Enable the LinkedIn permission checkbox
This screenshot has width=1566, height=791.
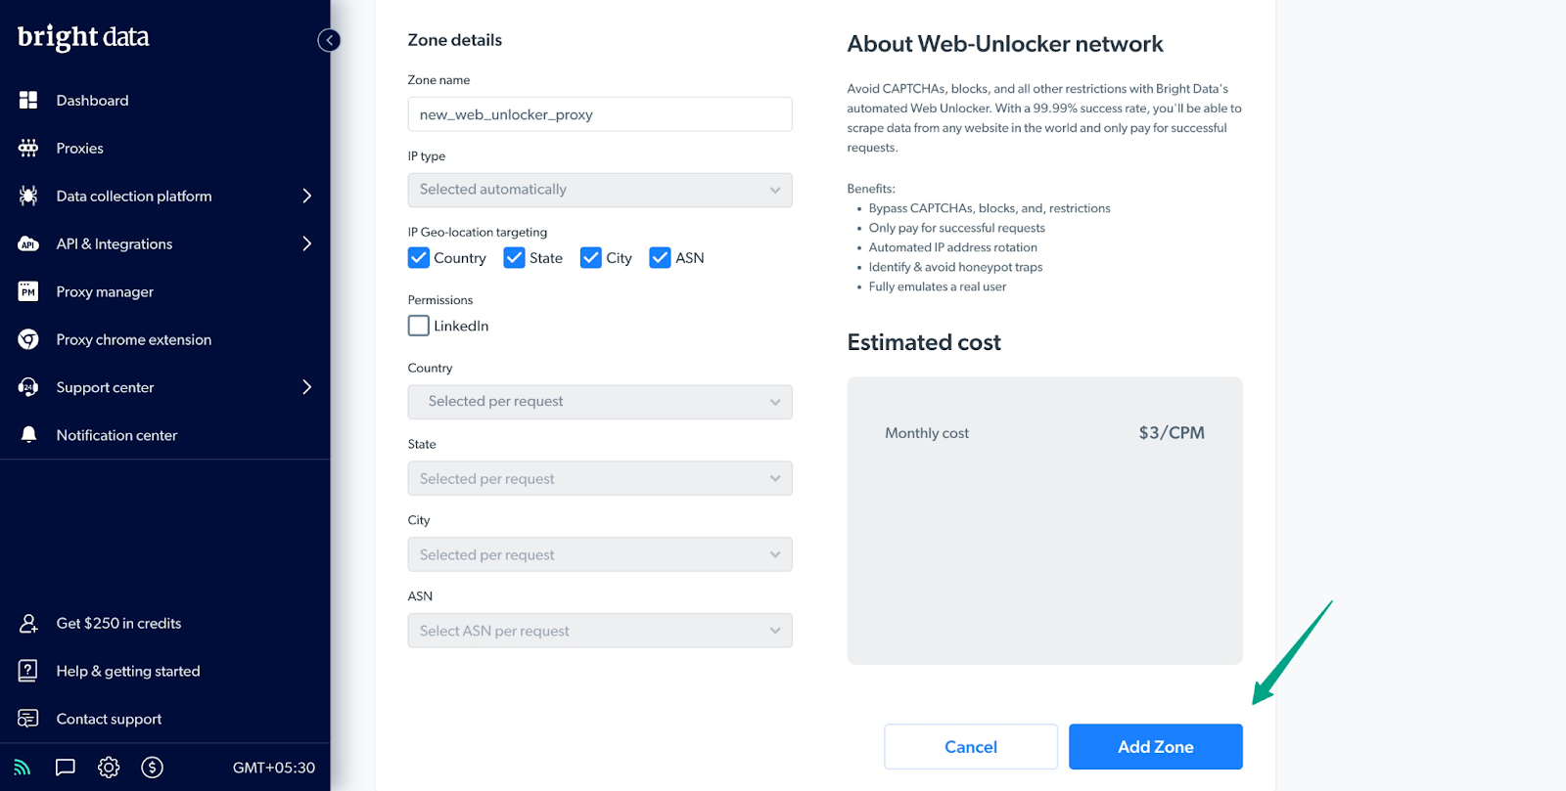(x=419, y=326)
